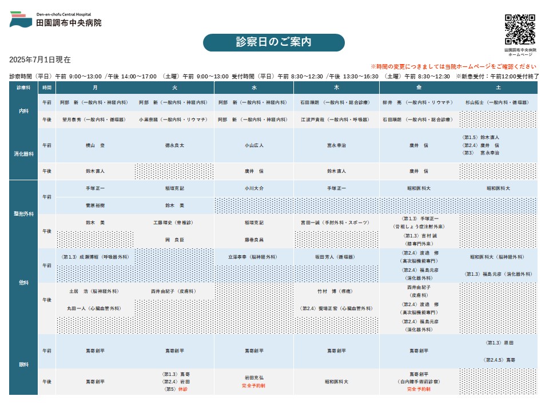
Task: Click 横山 登 in Monday 消化器科 morning
Action: [96, 145]
